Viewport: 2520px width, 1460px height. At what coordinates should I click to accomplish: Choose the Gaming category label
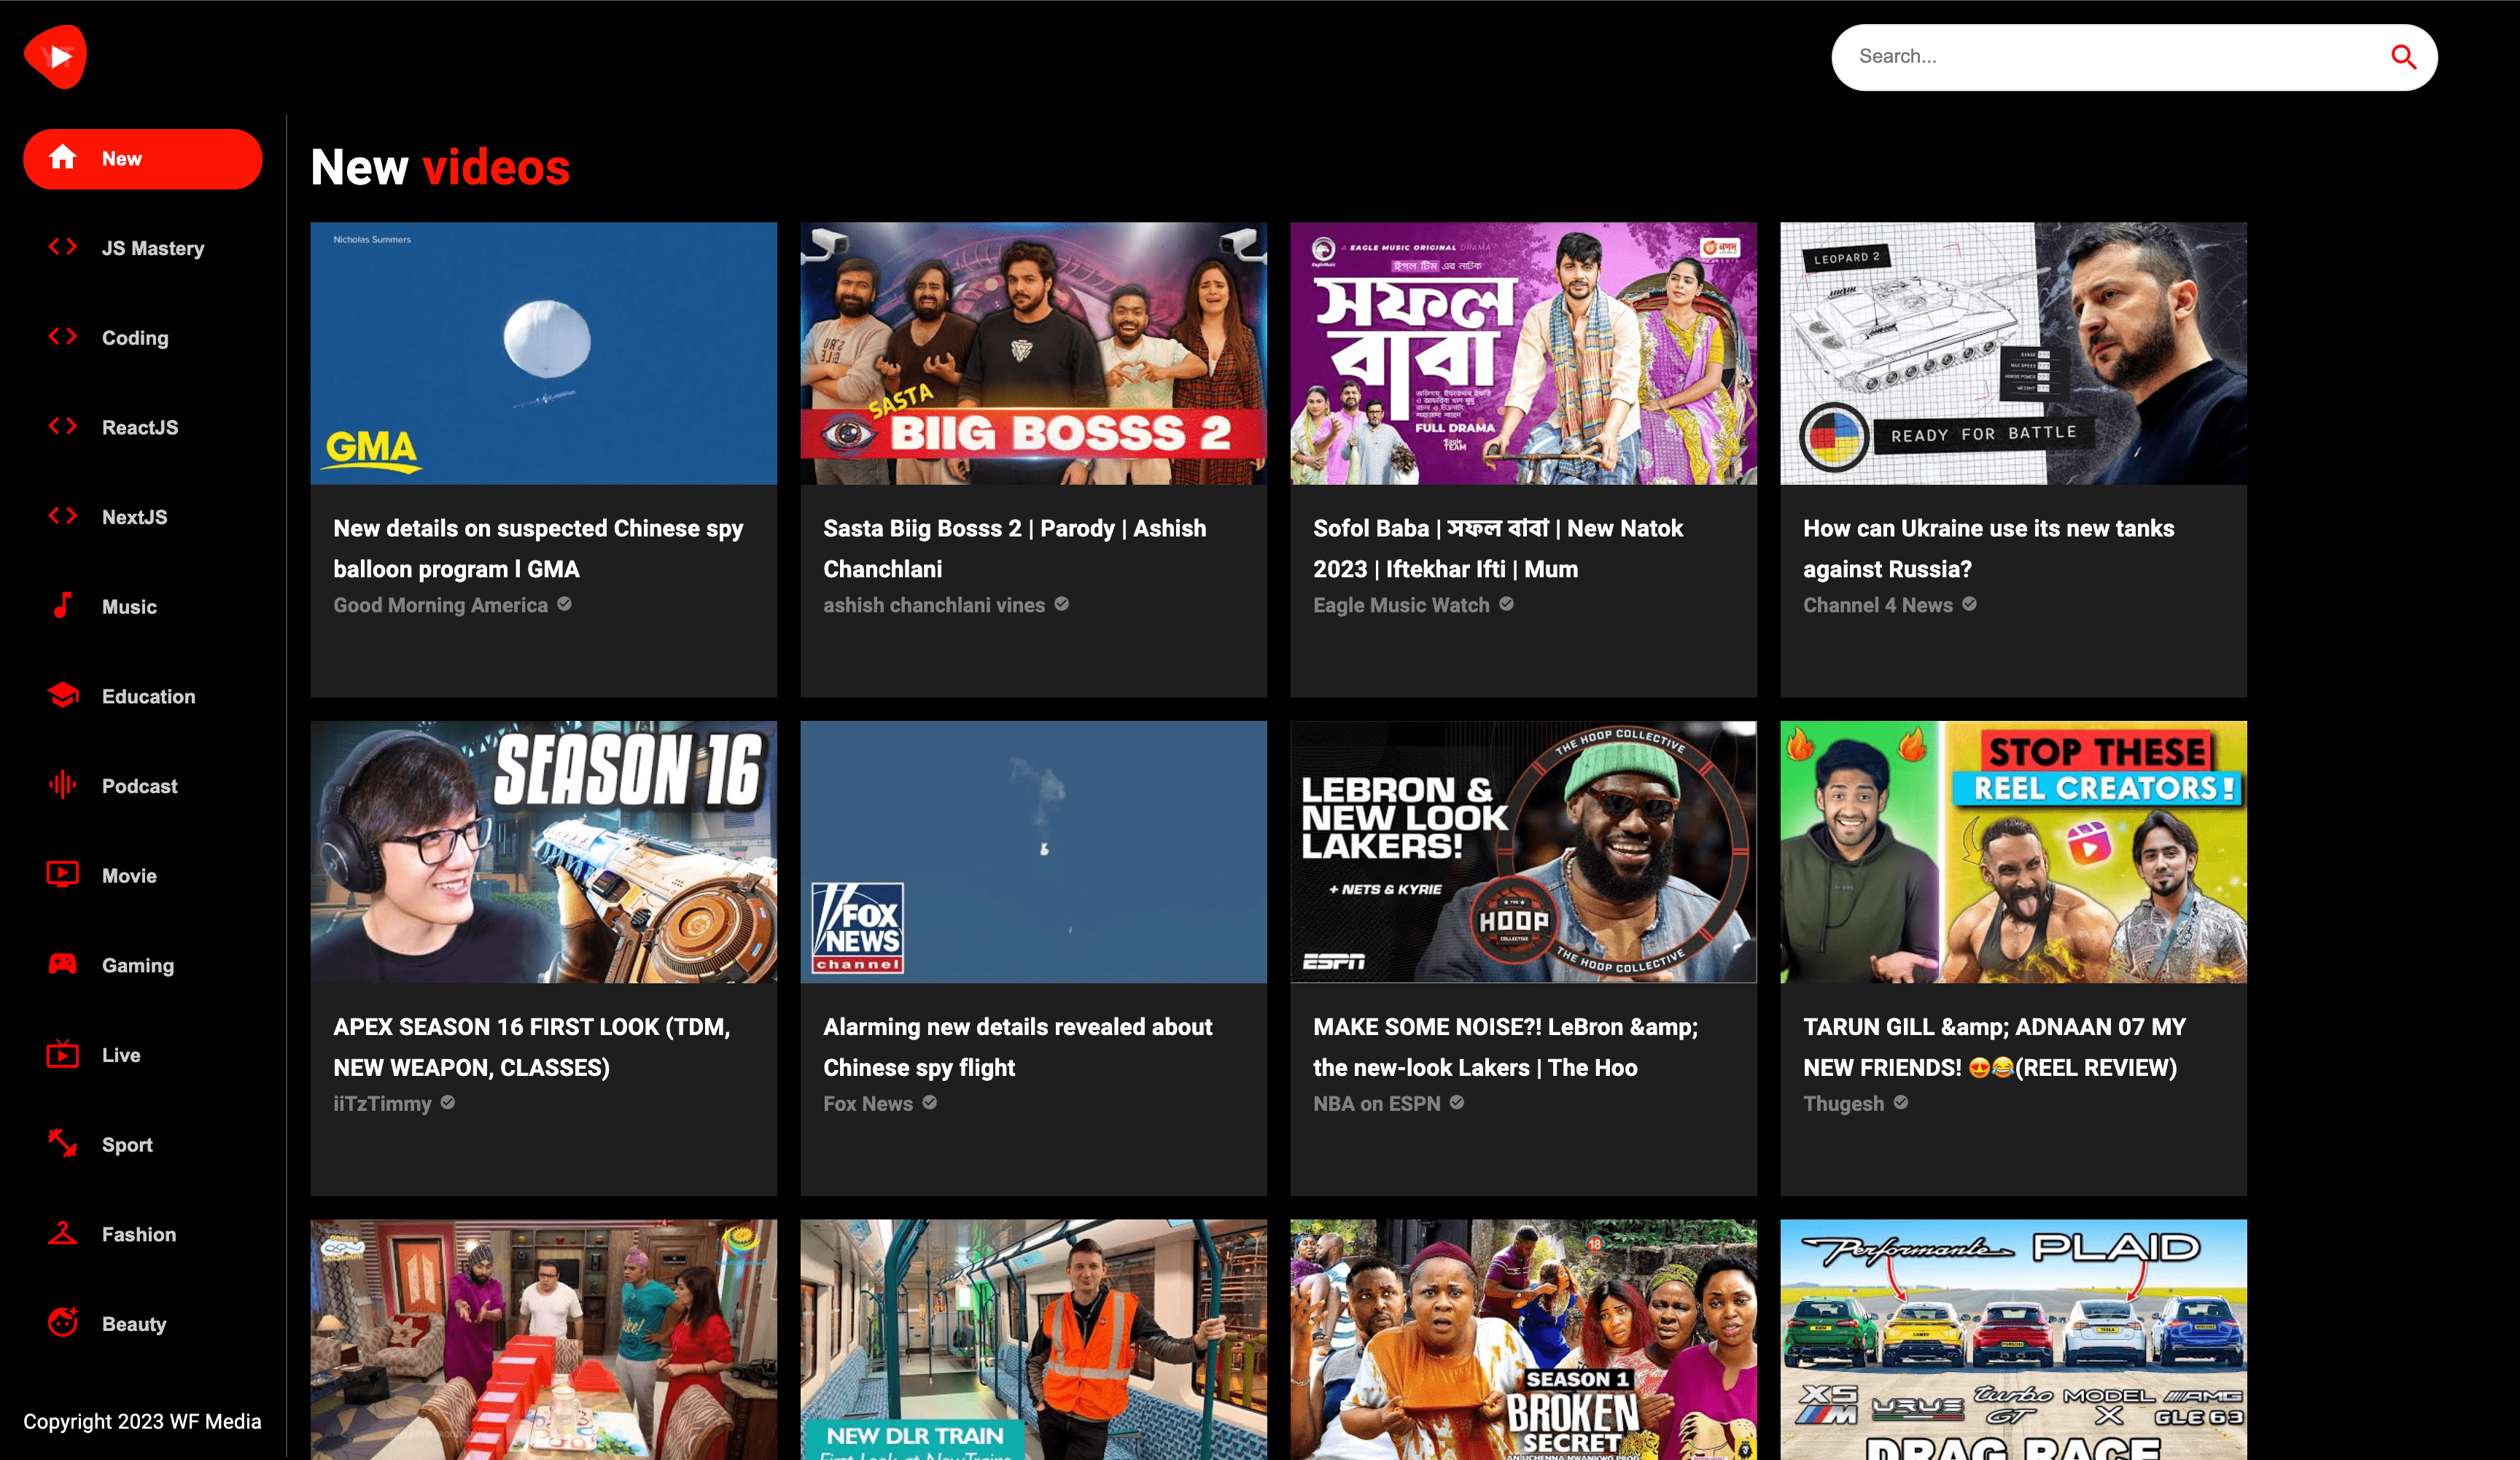(138, 965)
